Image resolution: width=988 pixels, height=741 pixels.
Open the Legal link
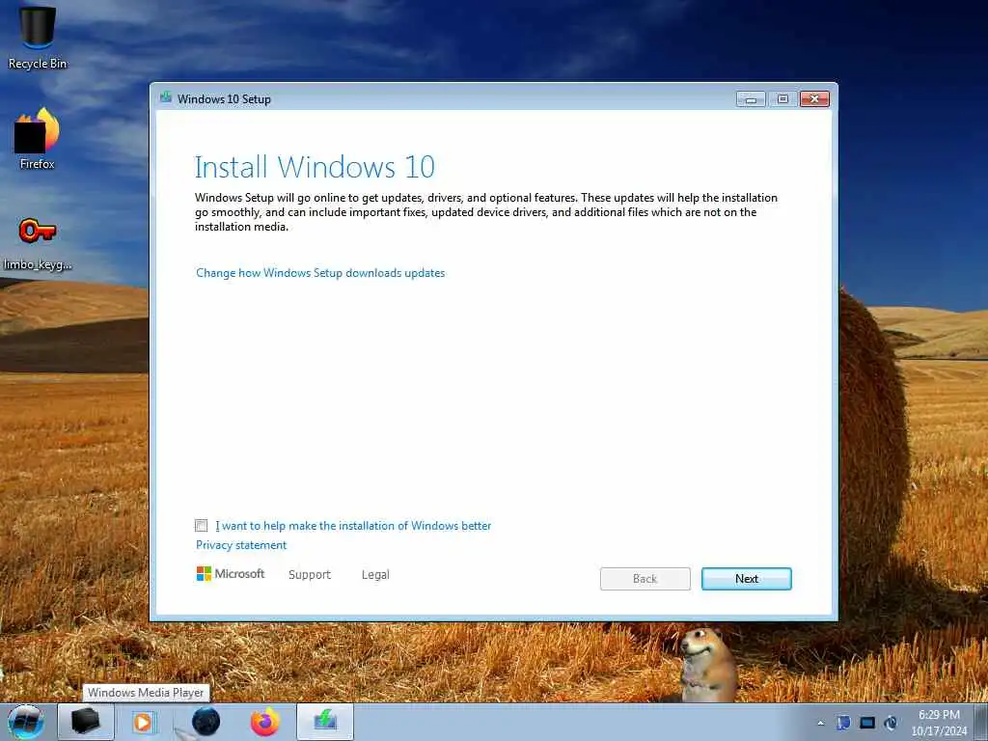point(375,575)
